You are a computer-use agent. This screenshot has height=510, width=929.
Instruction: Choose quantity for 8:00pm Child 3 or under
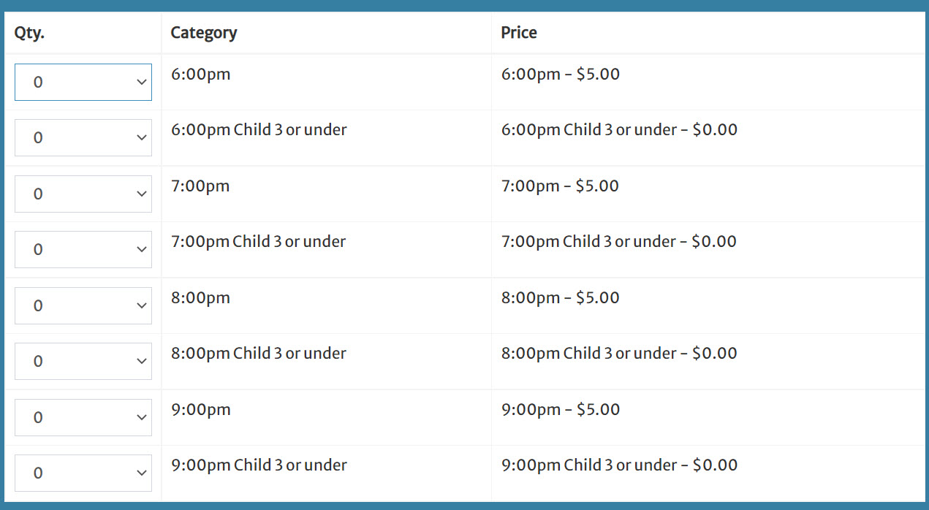click(83, 361)
